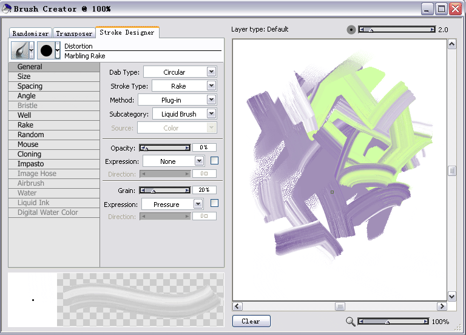
Task: Click the 'Distortion' category name
Action: tap(78, 46)
